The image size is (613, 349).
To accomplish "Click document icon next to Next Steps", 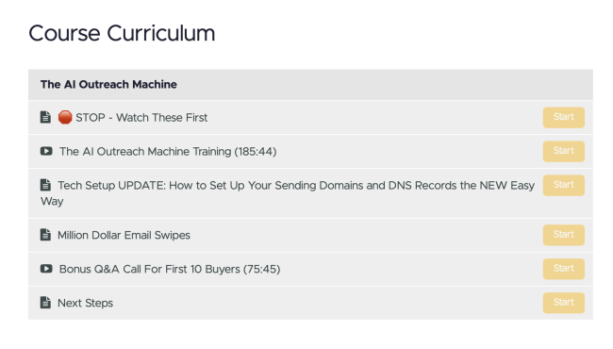I will (45, 302).
